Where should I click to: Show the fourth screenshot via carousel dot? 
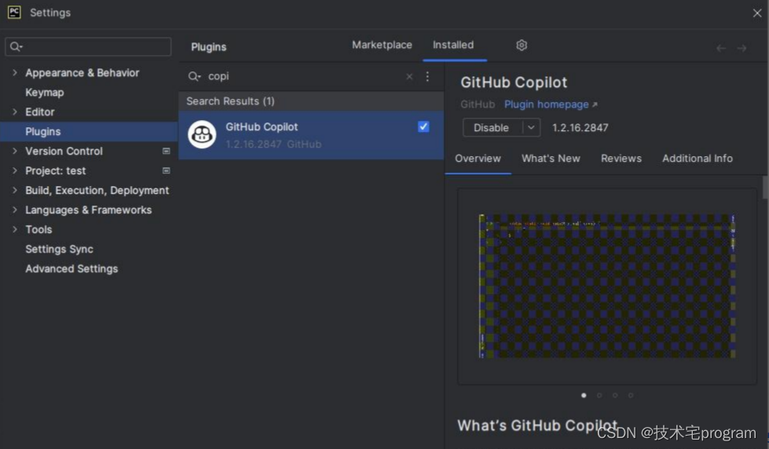click(x=631, y=395)
